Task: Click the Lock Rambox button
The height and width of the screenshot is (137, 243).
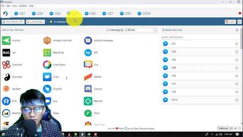Action: (x=35, y=22)
